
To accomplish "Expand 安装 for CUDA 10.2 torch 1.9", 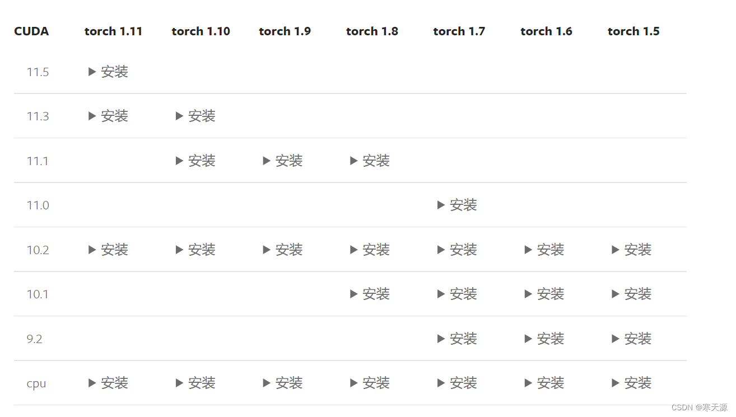I will click(283, 250).
